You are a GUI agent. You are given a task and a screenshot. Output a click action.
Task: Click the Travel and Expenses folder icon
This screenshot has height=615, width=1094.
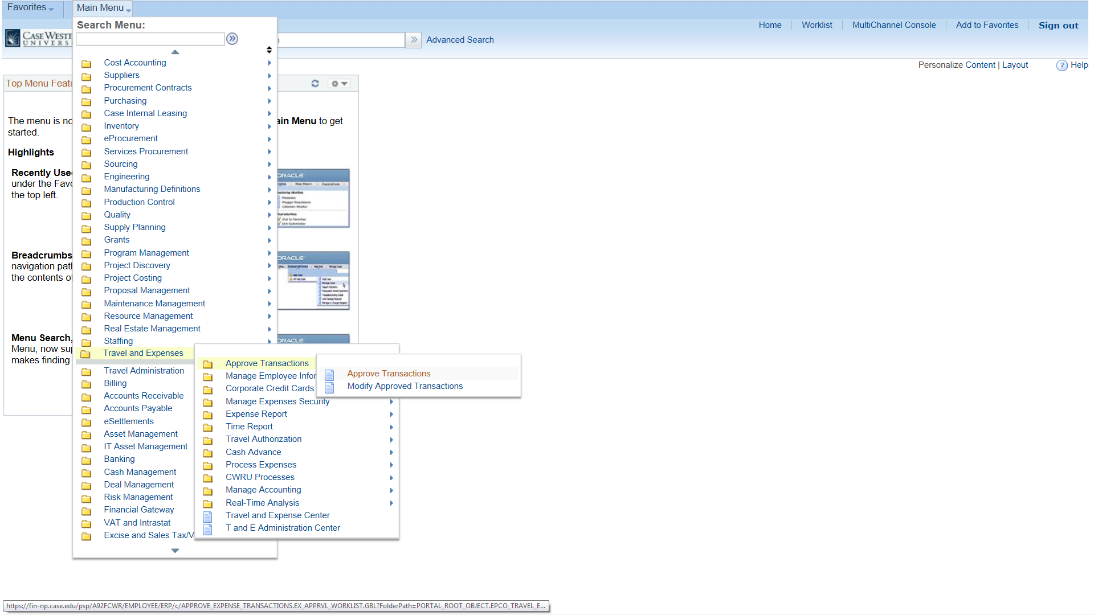pyautogui.click(x=87, y=354)
